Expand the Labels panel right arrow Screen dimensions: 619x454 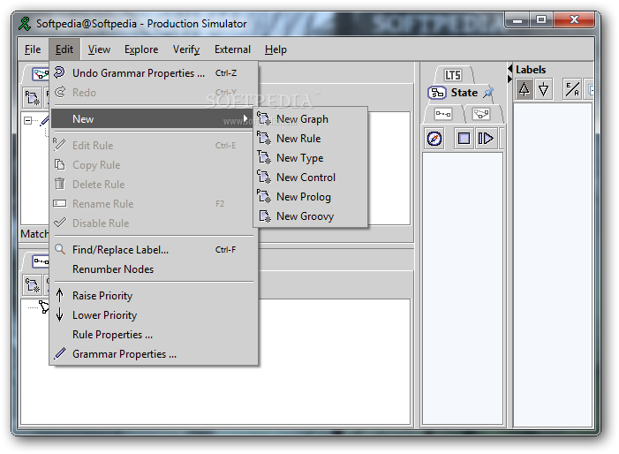510,79
